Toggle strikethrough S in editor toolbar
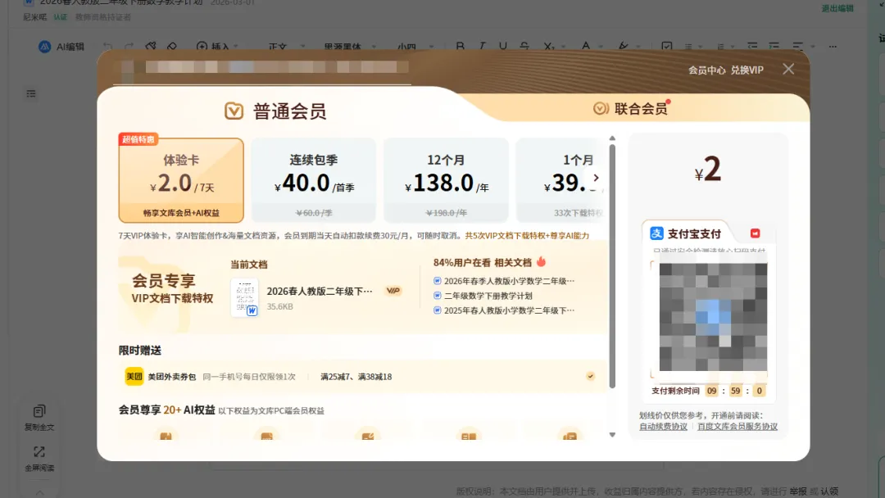Screen dimensions: 885x498 click(524, 46)
